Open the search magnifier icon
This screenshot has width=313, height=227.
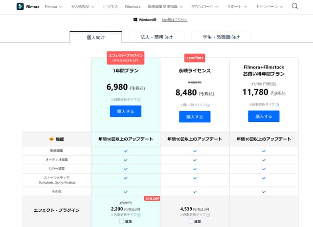294,6
